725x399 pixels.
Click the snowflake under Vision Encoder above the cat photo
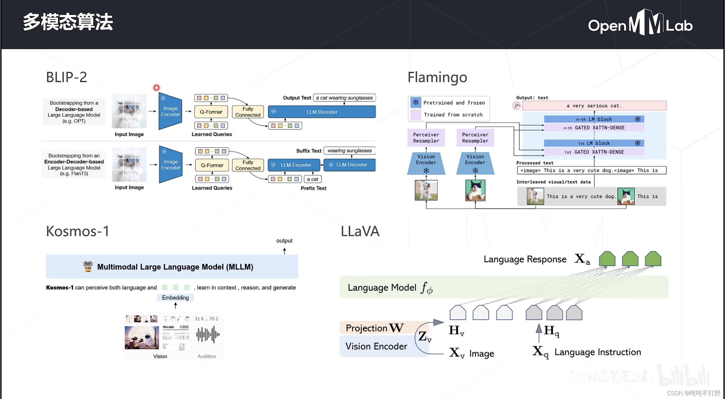coord(475,170)
